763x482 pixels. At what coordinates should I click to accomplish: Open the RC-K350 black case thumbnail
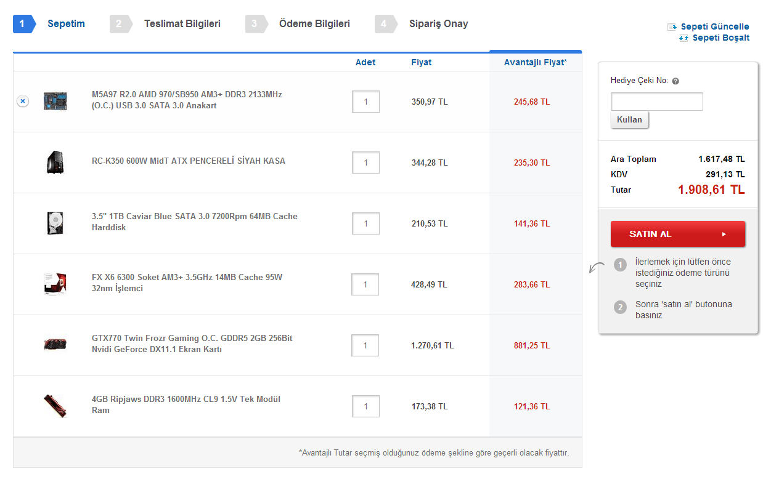(x=55, y=163)
